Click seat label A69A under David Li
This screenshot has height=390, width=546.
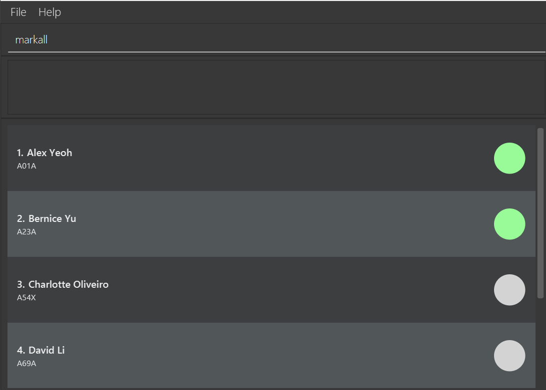click(x=26, y=364)
